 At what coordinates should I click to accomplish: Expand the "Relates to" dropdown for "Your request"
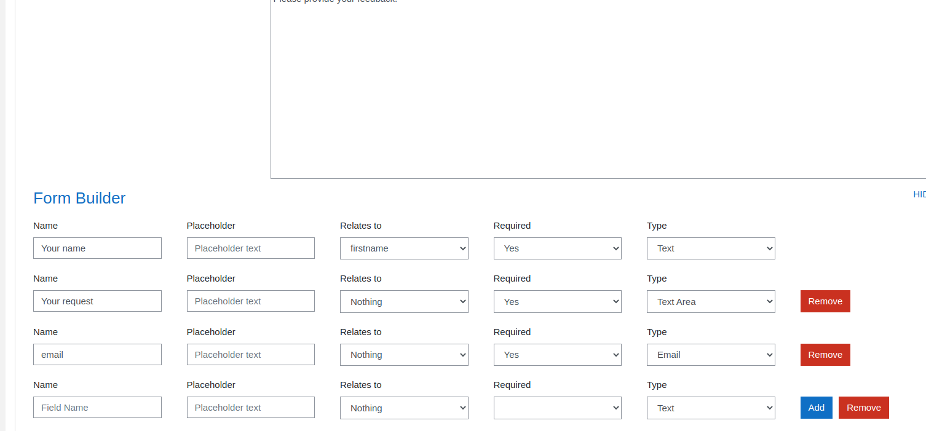403,301
